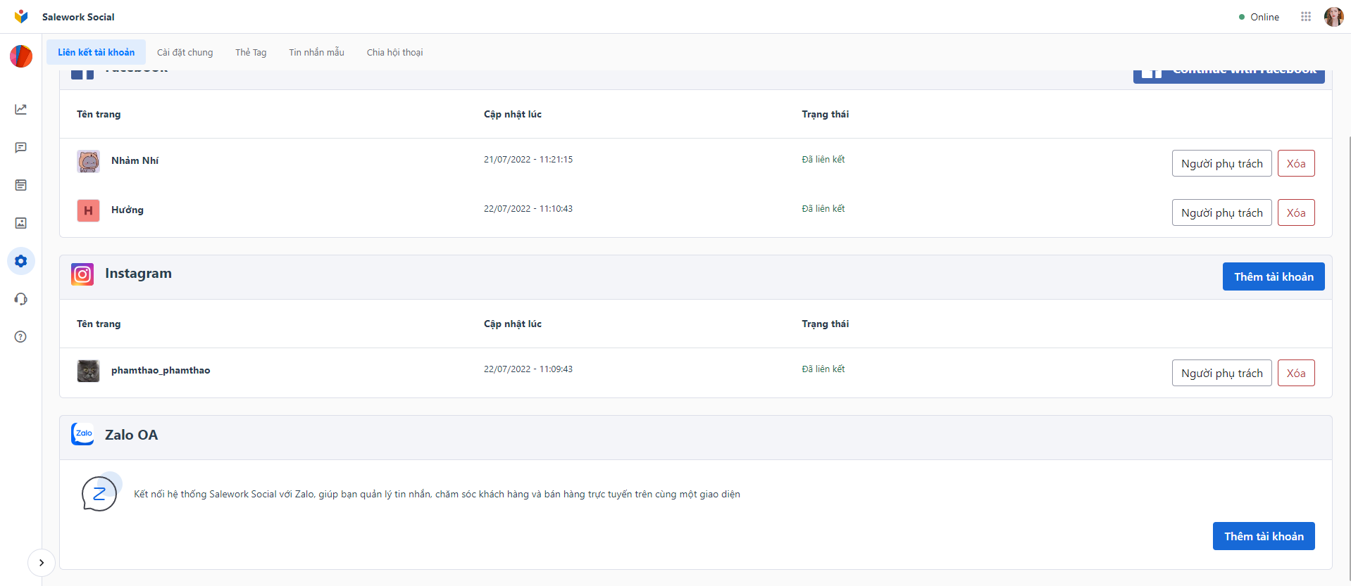Click Đã liên kết status for Nhảm Nhí
Screen dimensions: 1351x586
[x=823, y=160]
